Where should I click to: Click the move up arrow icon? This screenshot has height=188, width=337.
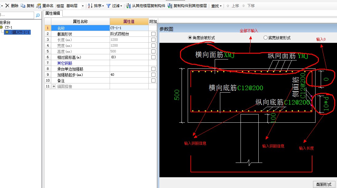[228, 6]
